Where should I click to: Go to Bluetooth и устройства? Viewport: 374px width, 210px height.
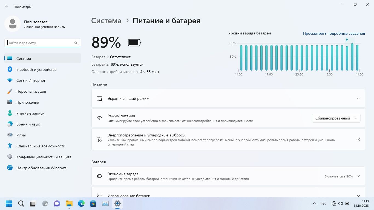[43, 69]
